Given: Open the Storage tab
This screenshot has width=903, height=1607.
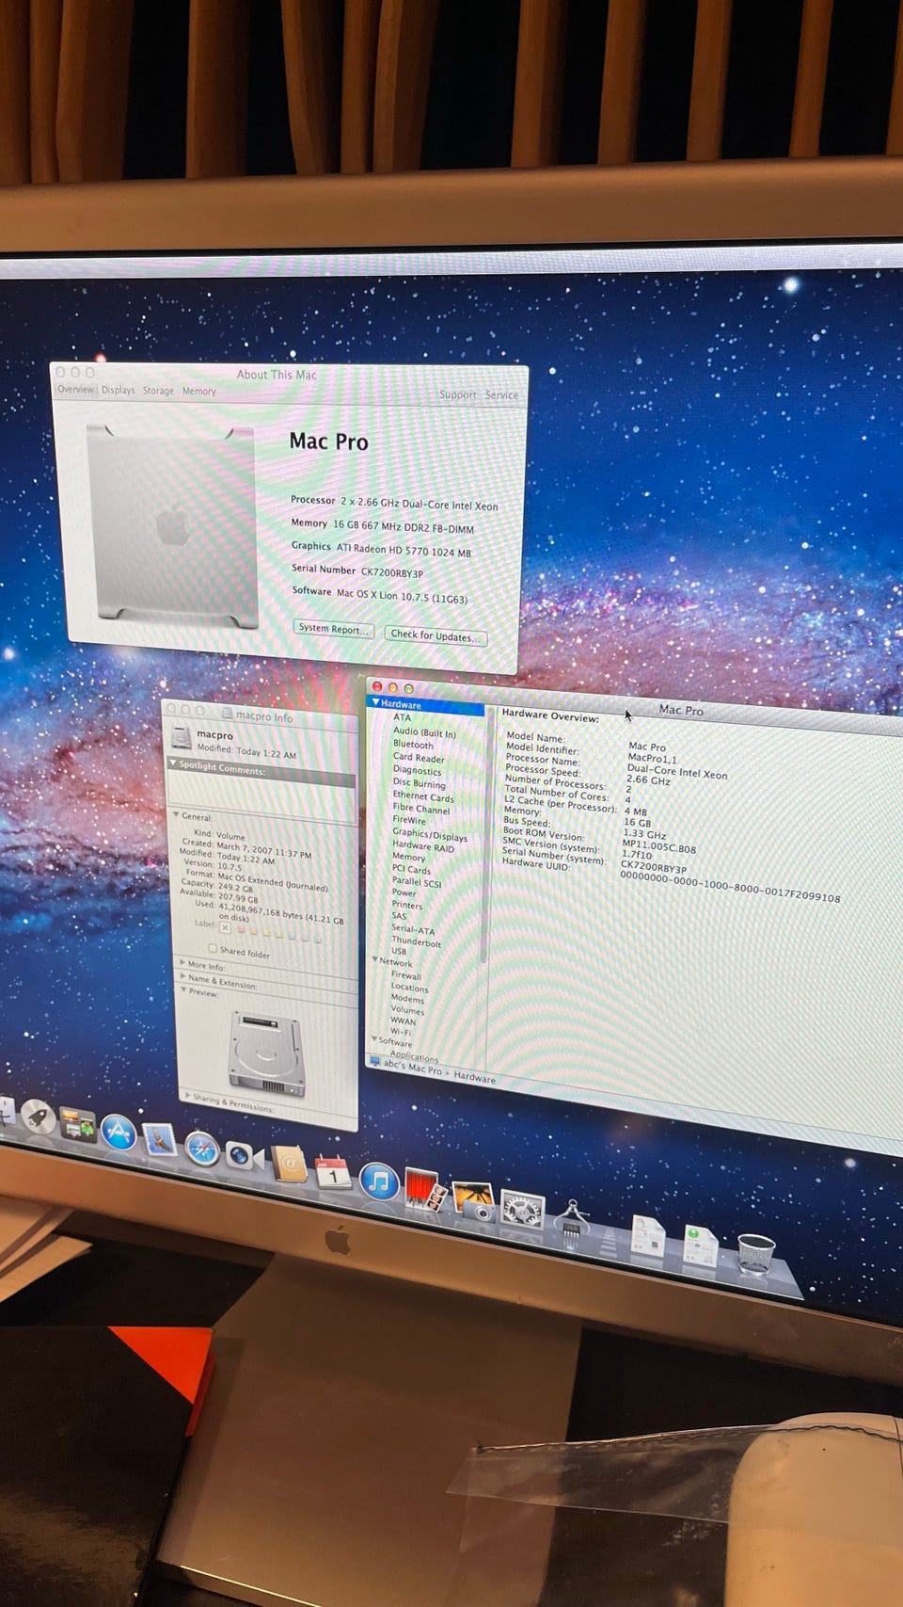Looking at the screenshot, I should tap(158, 390).
